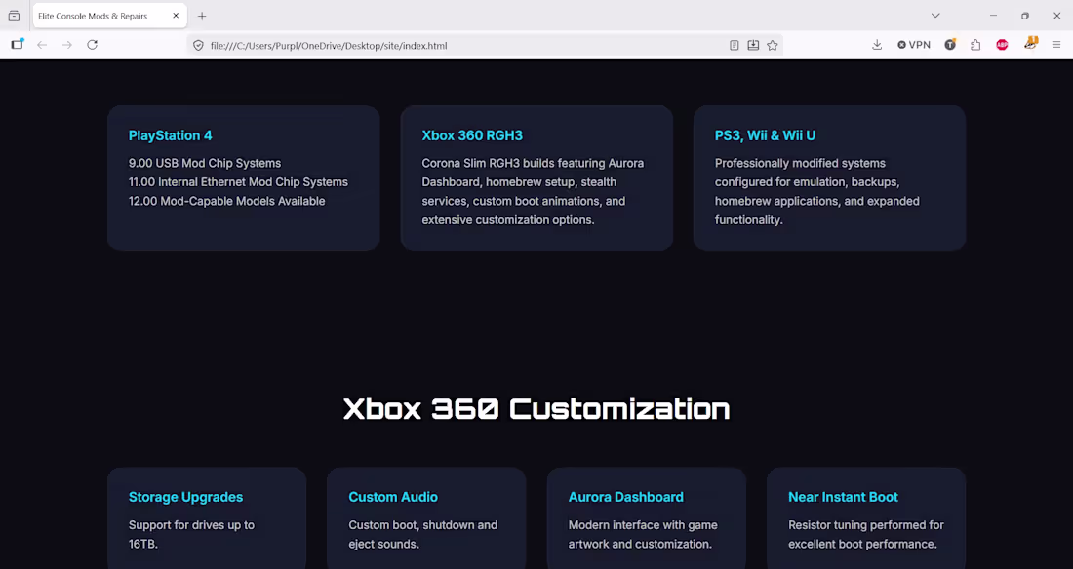The image size is (1073, 569).
Task: Click the Near Instant Boot card heading
Action: pos(843,497)
